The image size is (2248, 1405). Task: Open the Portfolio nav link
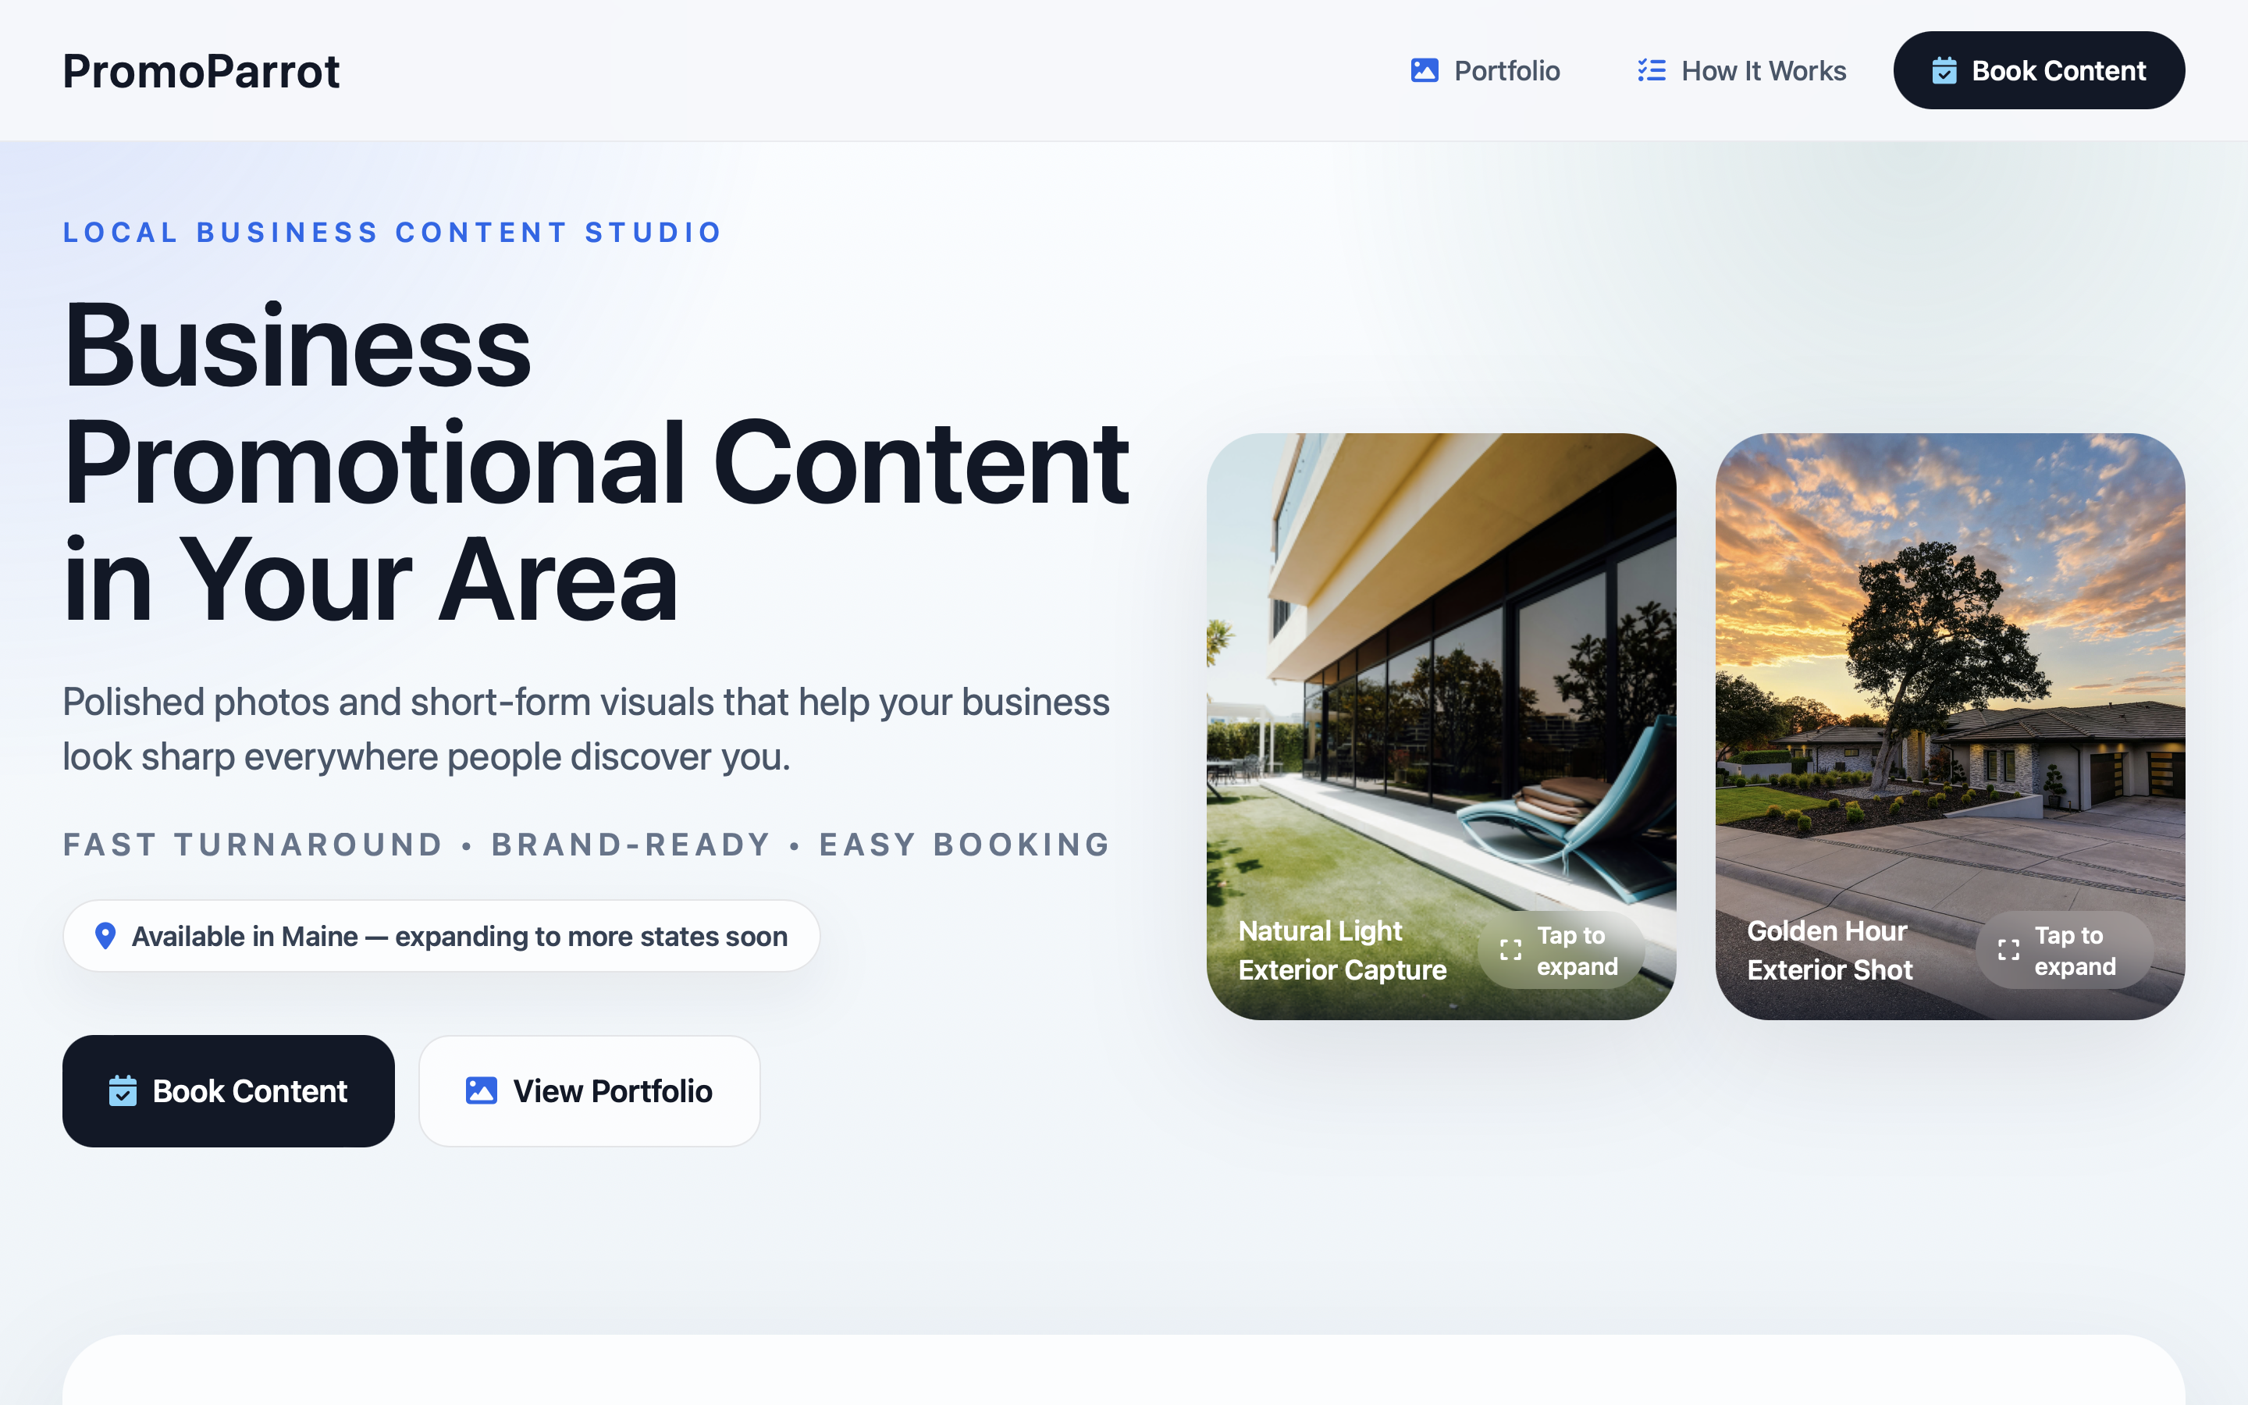click(x=1485, y=70)
